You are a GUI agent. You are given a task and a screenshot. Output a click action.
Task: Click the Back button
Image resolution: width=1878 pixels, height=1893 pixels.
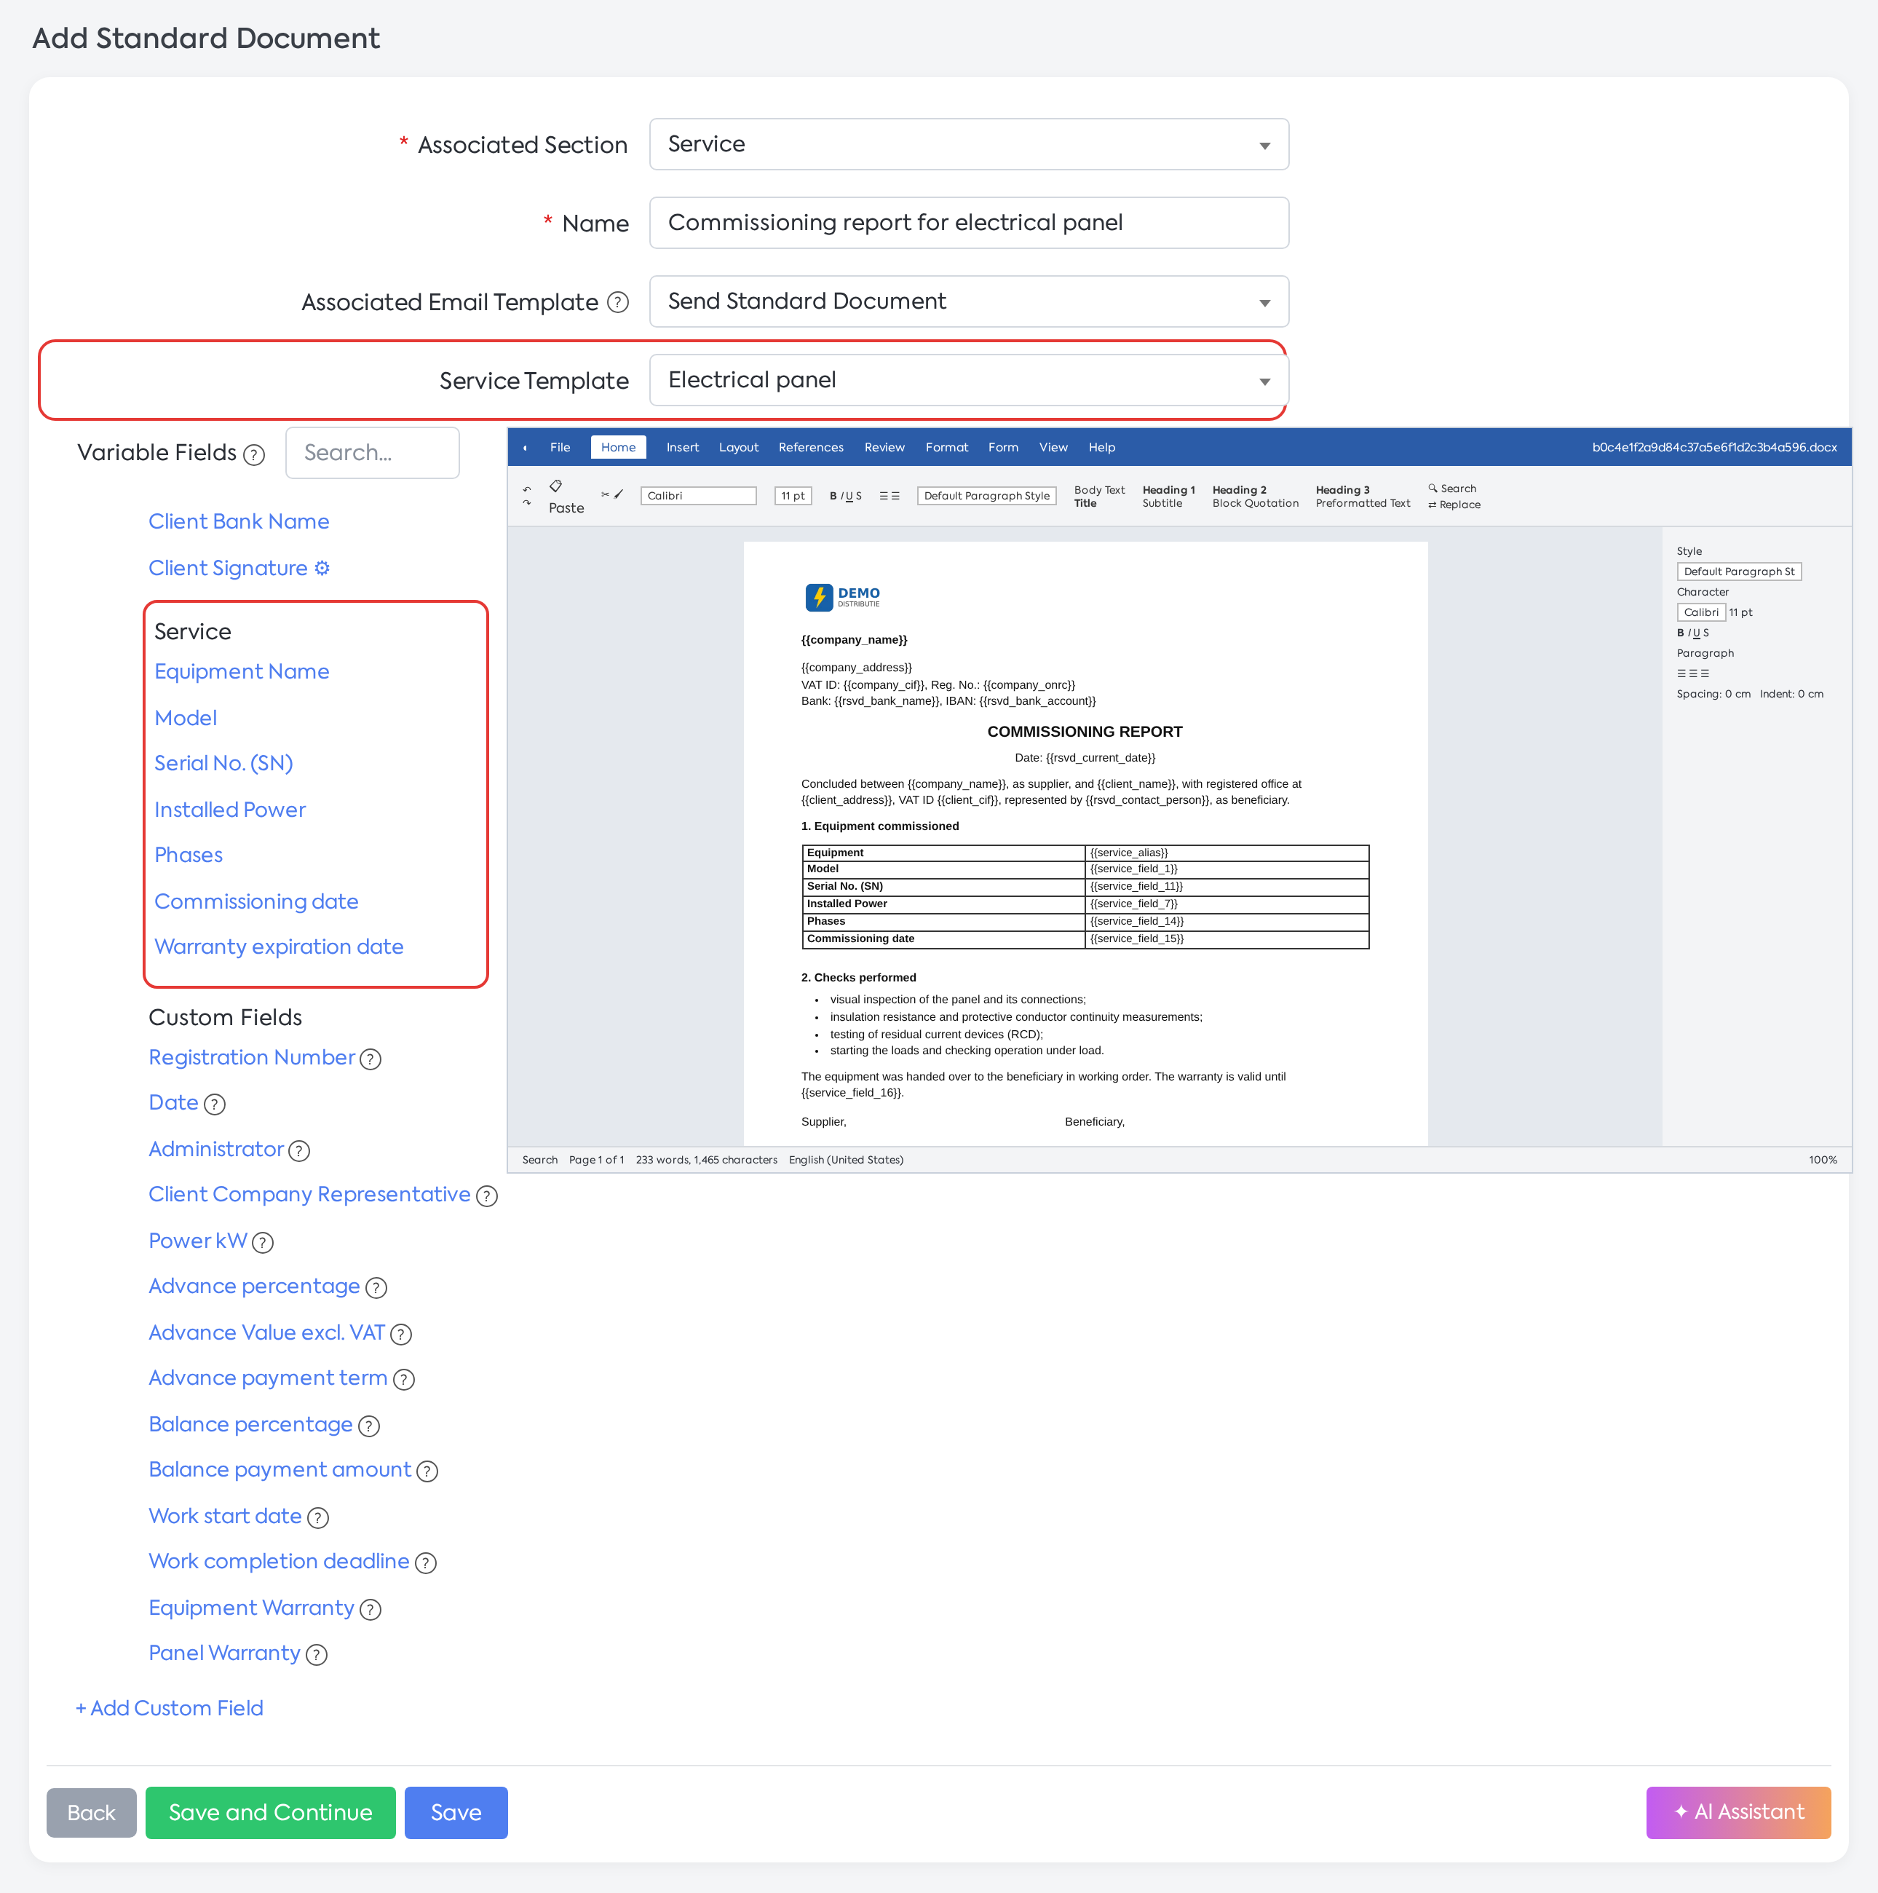(91, 1813)
